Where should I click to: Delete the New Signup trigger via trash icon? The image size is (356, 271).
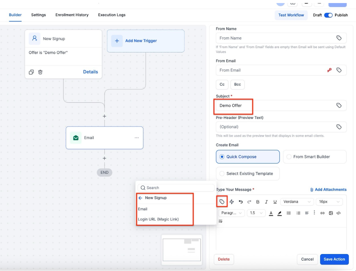click(40, 72)
